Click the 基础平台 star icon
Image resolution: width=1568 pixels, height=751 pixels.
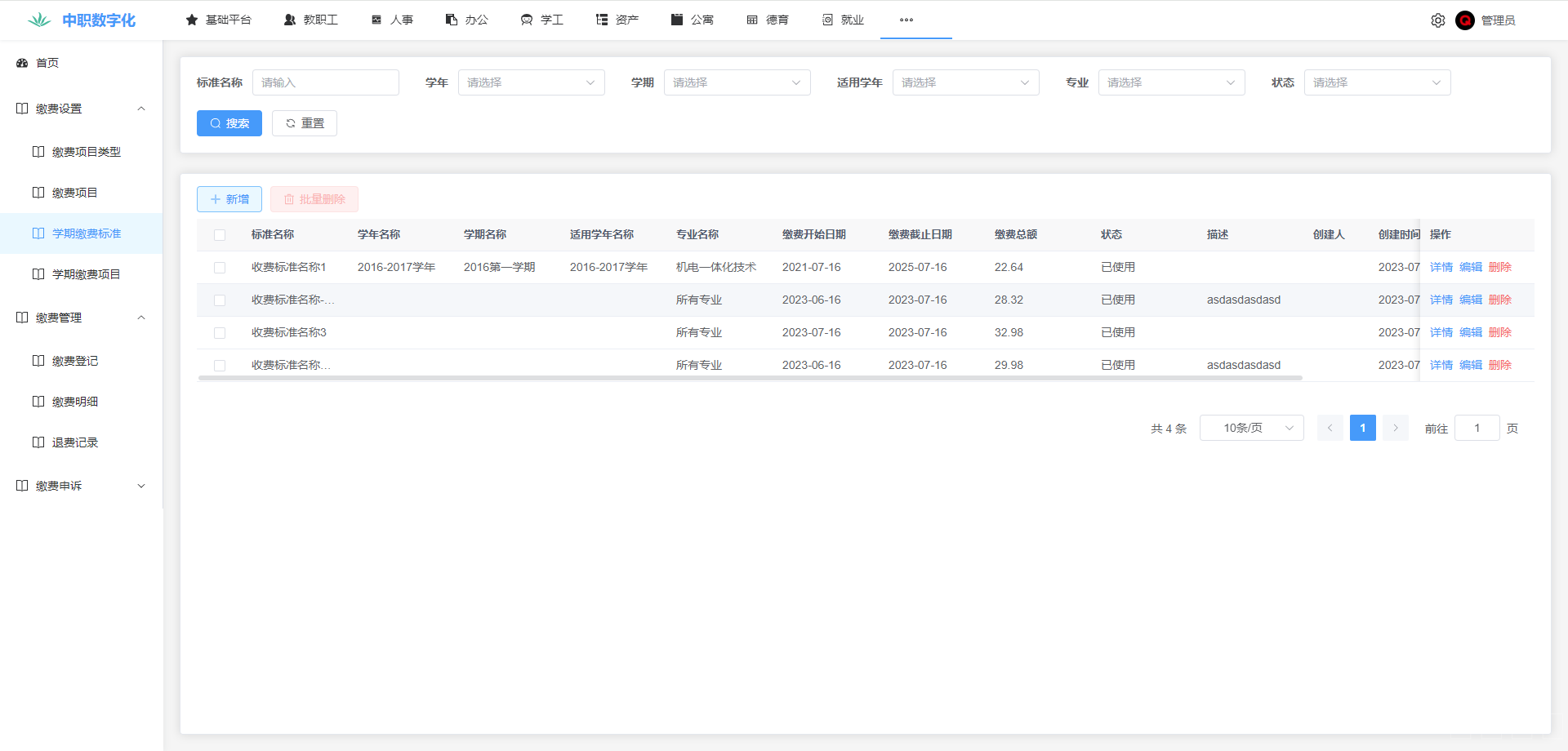point(192,20)
